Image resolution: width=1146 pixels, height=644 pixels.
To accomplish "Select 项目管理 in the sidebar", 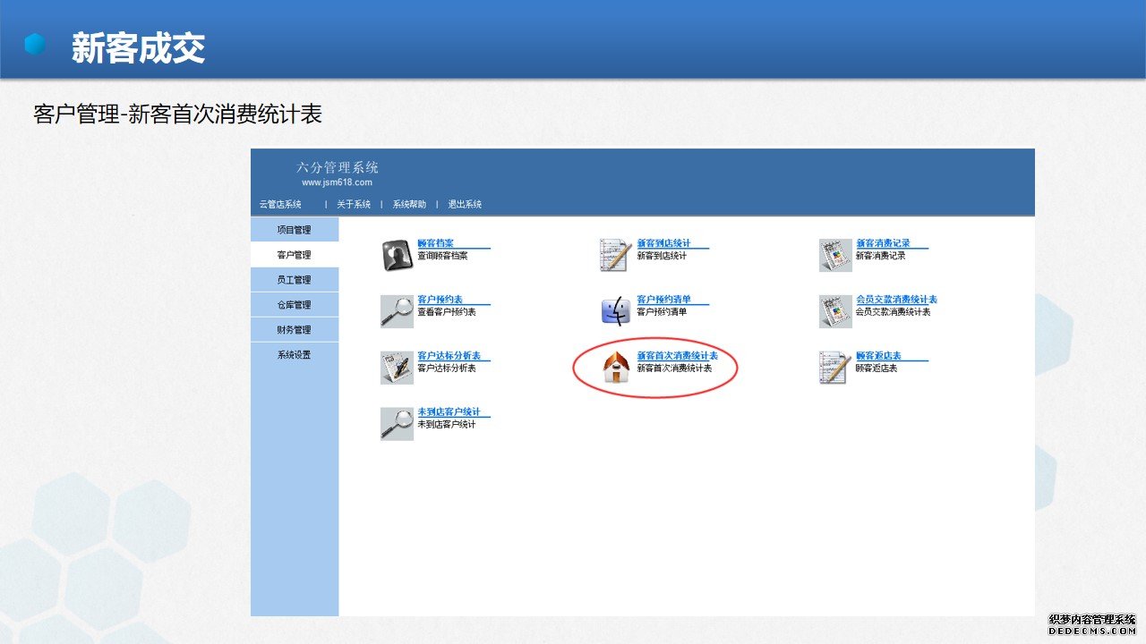I will coord(295,230).
